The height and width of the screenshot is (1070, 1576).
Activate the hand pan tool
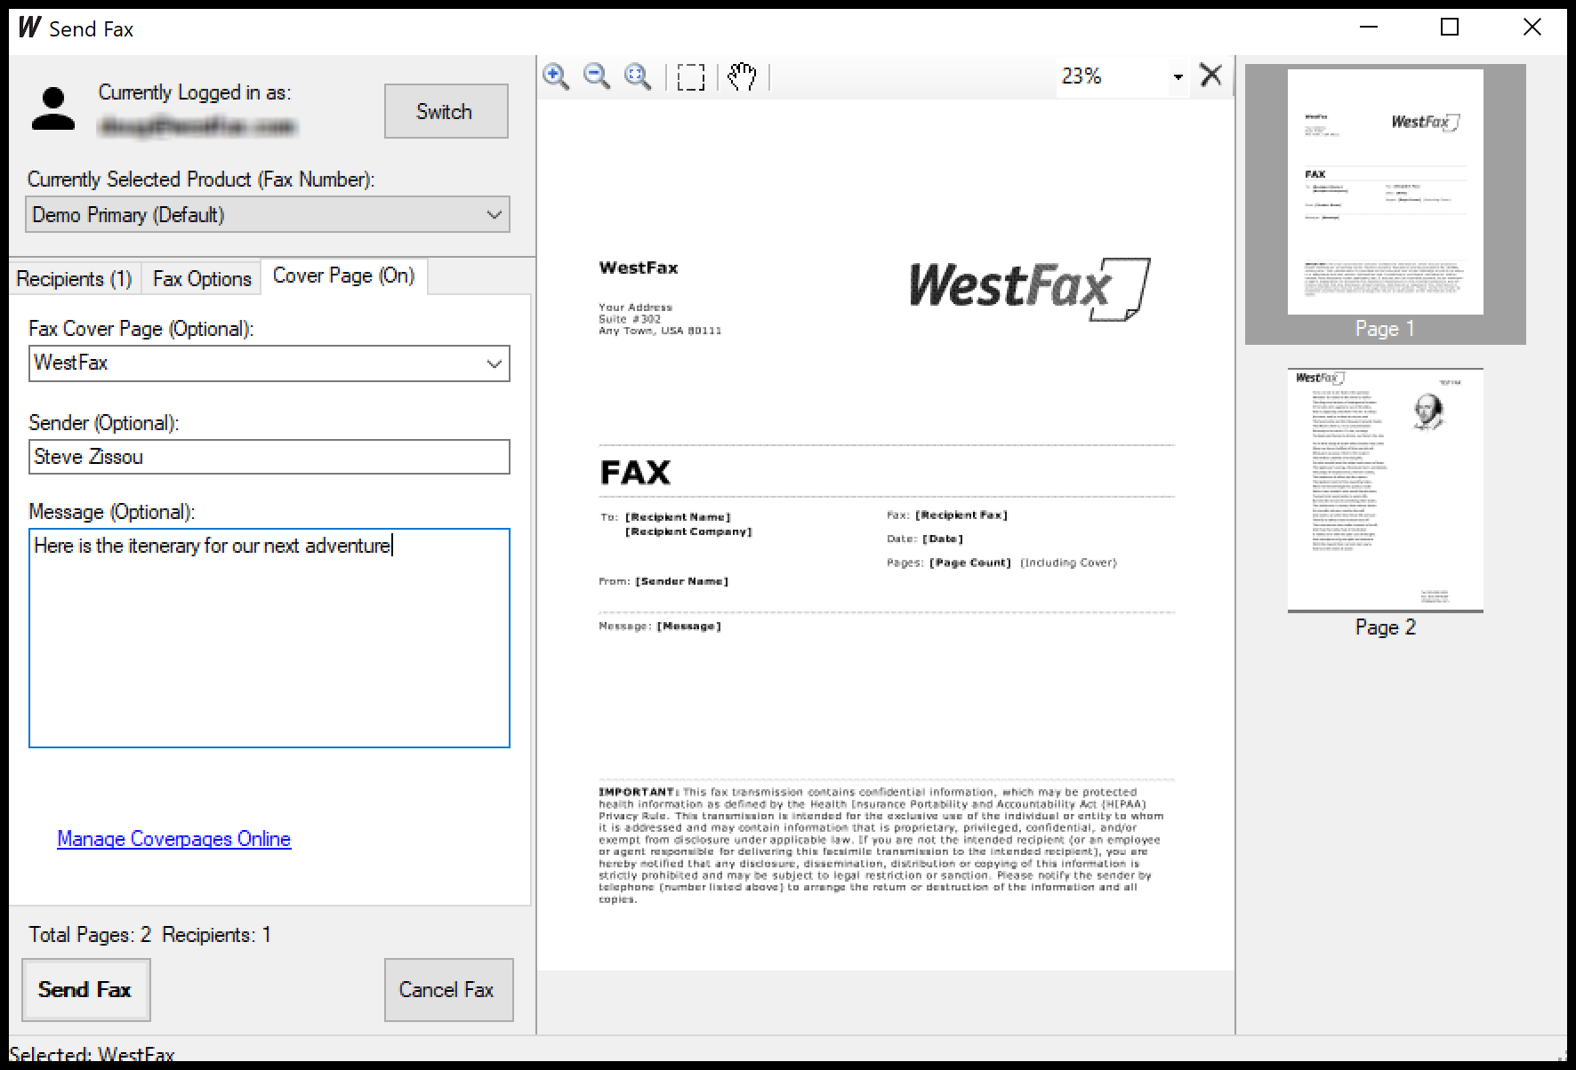coord(742,76)
